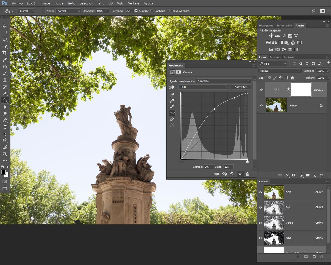Choose the draw-curve pencil in Curvas
The image size is (331, 265).
tap(172, 119)
